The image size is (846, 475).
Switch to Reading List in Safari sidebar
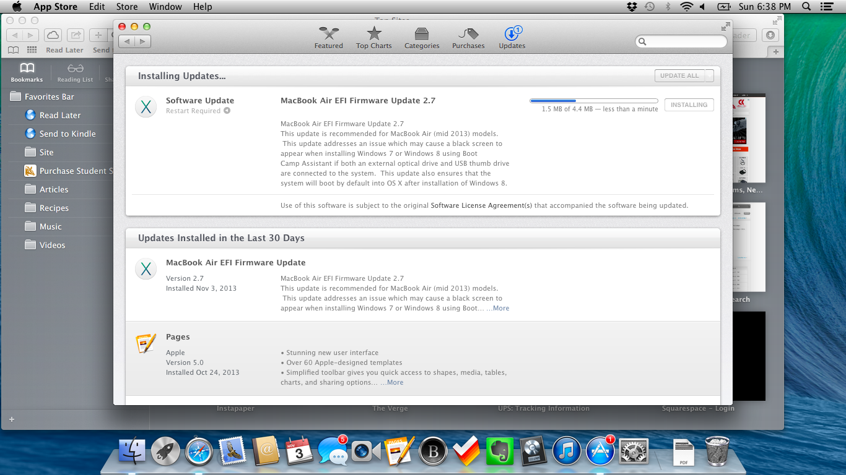75,72
